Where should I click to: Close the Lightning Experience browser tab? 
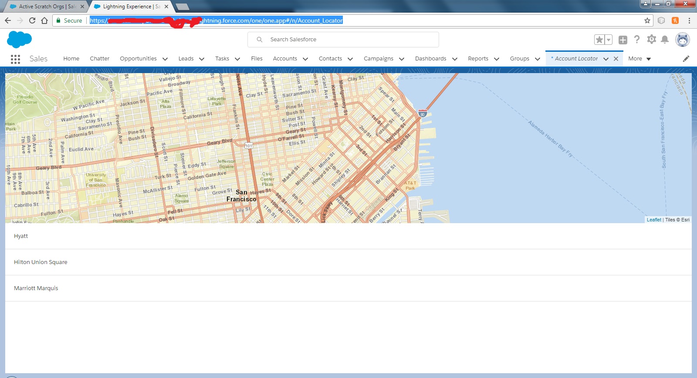point(166,7)
